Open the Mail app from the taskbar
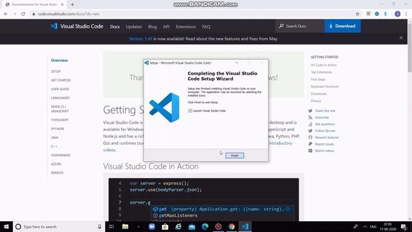The image size is (412, 232). 192,226
